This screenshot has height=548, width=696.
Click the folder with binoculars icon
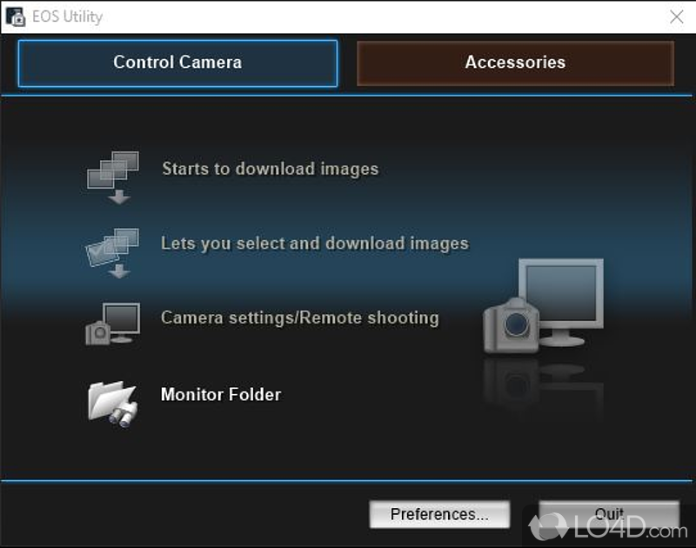click(x=113, y=401)
